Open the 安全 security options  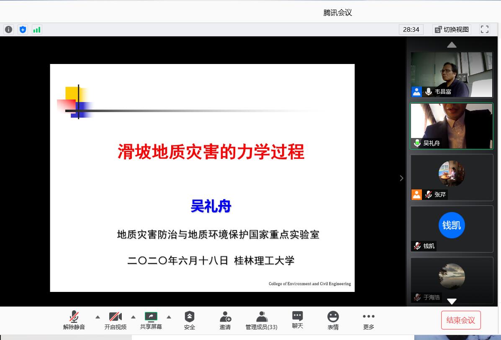pos(190,320)
